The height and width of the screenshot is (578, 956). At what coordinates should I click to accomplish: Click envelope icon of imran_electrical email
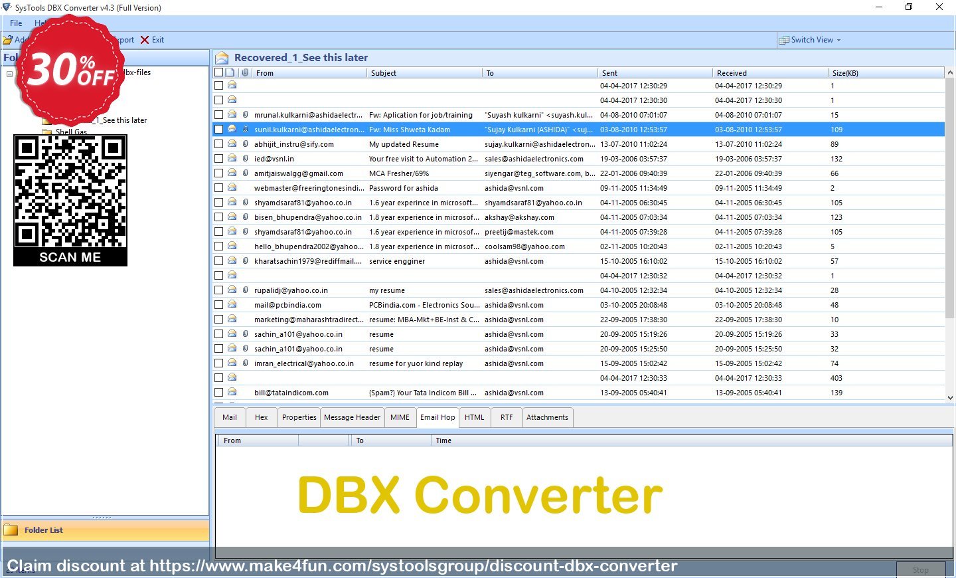coord(232,363)
